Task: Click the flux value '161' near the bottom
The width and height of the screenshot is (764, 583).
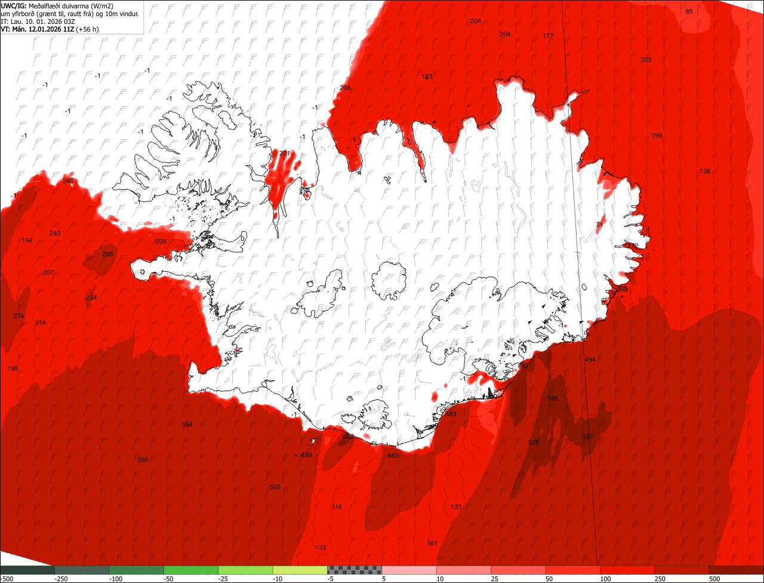Action: tap(432, 543)
